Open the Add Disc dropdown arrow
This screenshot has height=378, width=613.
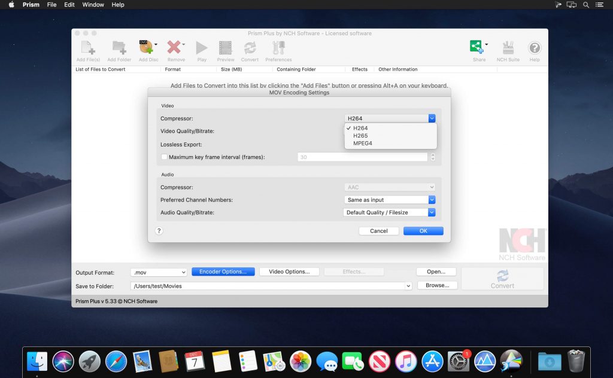point(156,44)
